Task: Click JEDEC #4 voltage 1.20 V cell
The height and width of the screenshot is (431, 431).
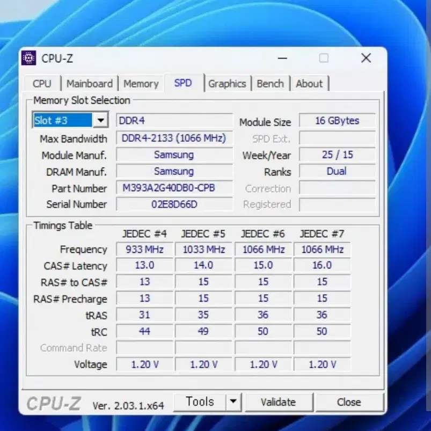Action: coord(144,364)
